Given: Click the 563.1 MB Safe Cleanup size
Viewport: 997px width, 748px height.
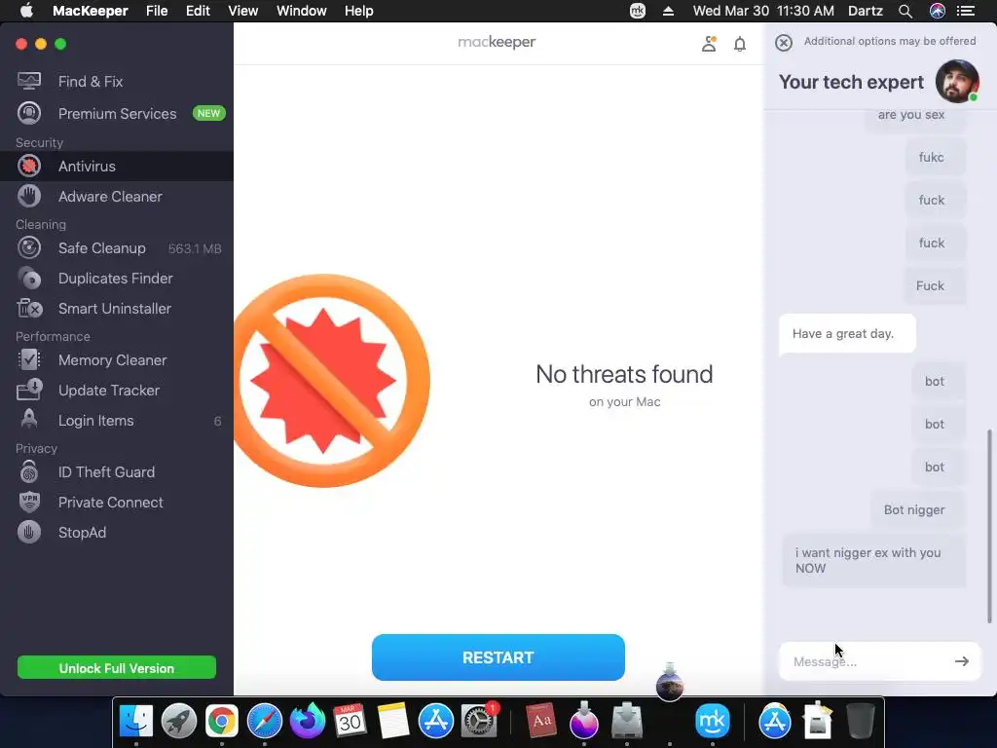Looking at the screenshot, I should (x=195, y=248).
